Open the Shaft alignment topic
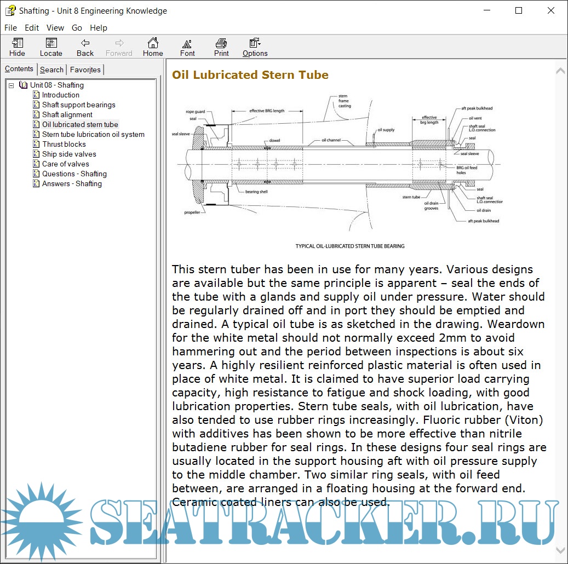The image size is (568, 564). click(x=67, y=114)
